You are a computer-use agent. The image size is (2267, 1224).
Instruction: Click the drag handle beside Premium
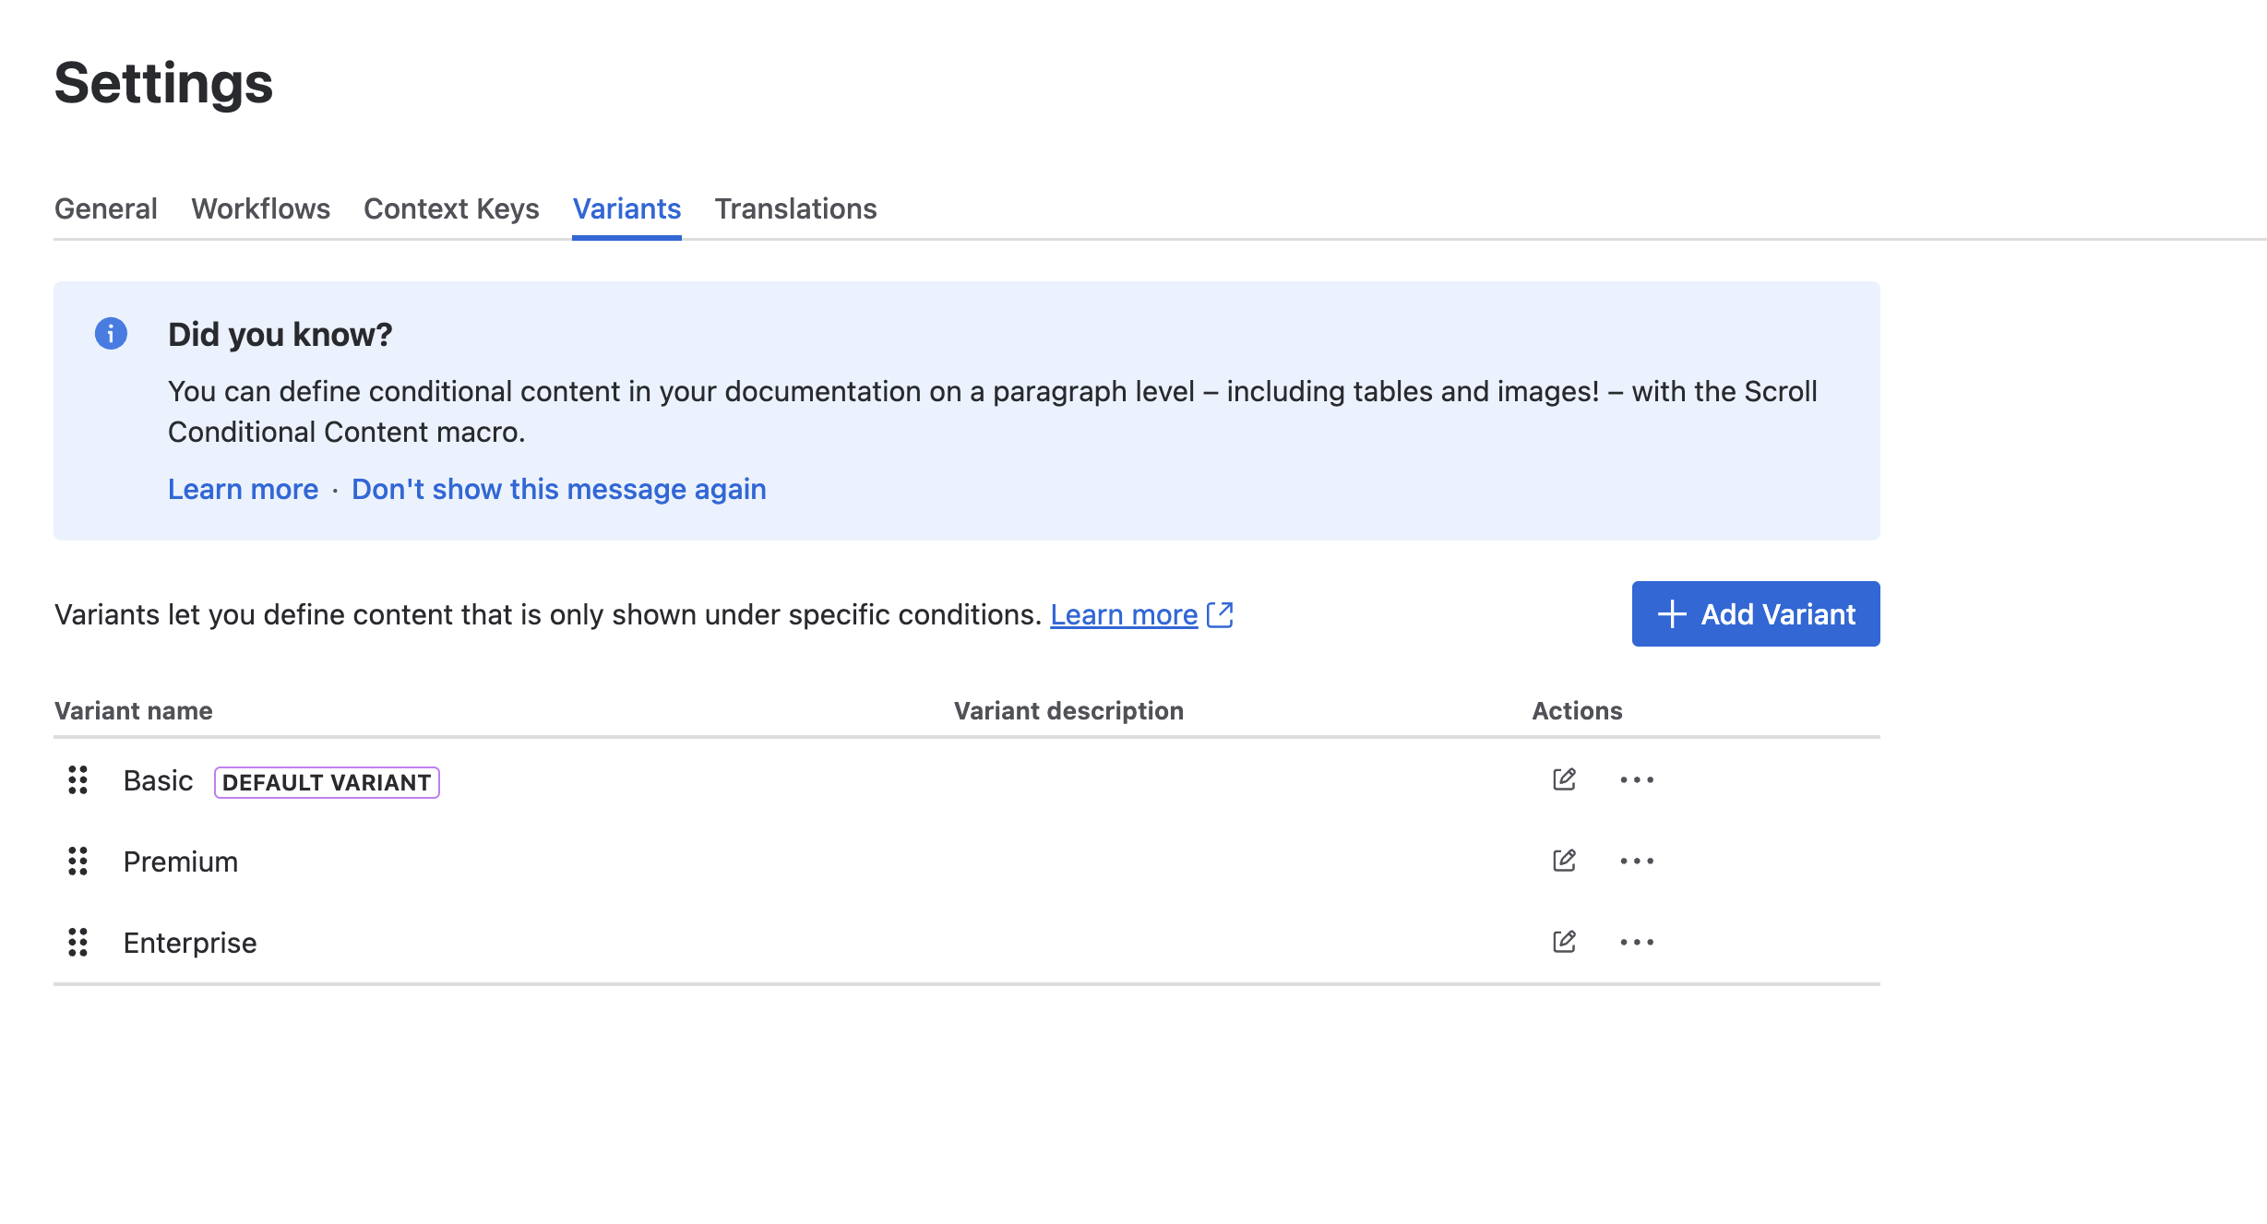coord(78,862)
